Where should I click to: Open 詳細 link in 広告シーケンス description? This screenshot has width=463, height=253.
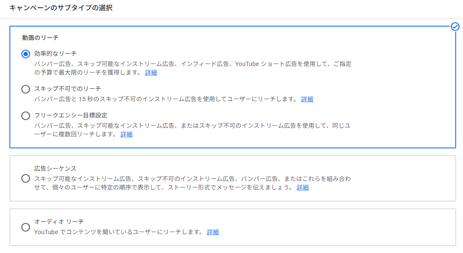[303, 187]
